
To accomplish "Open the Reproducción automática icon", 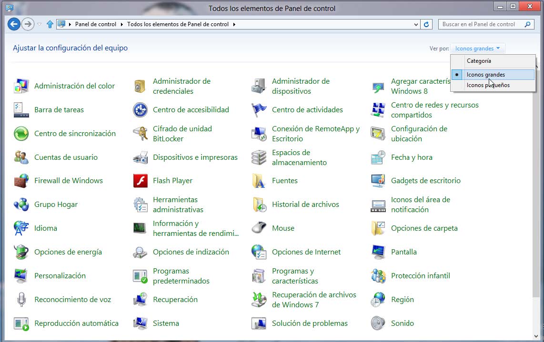I will pyautogui.click(x=21, y=323).
